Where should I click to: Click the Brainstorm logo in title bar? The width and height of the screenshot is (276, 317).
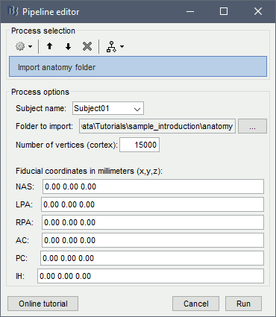click(x=13, y=11)
